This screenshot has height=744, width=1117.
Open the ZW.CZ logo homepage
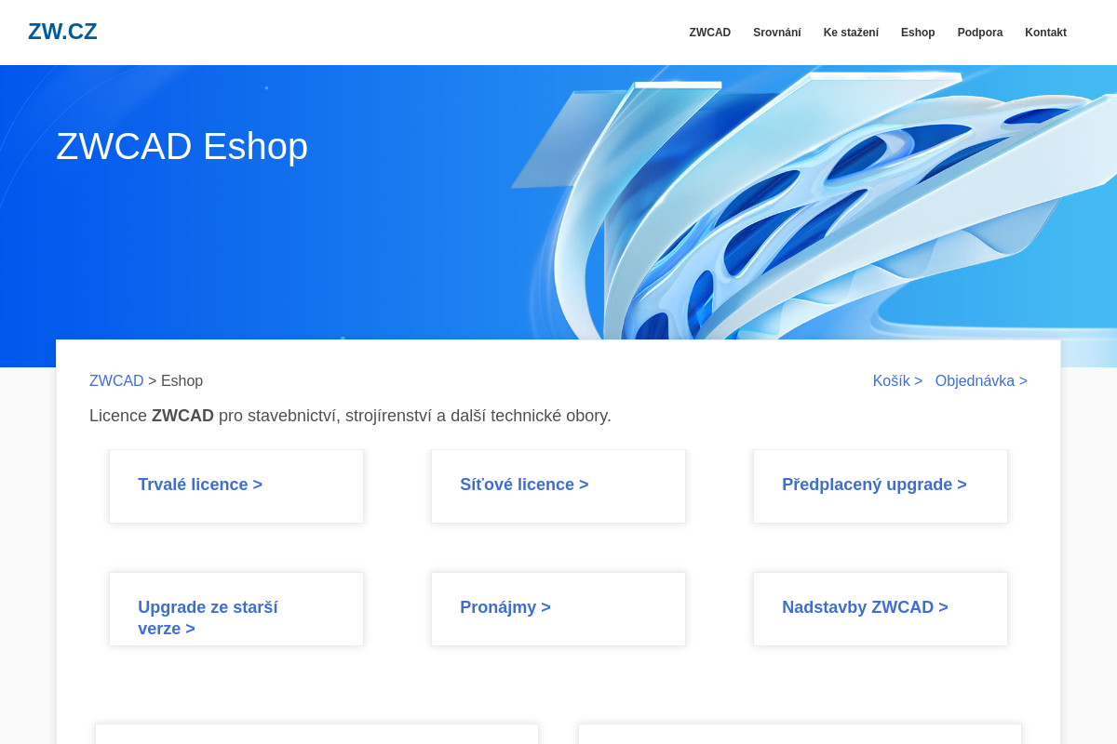point(62,32)
